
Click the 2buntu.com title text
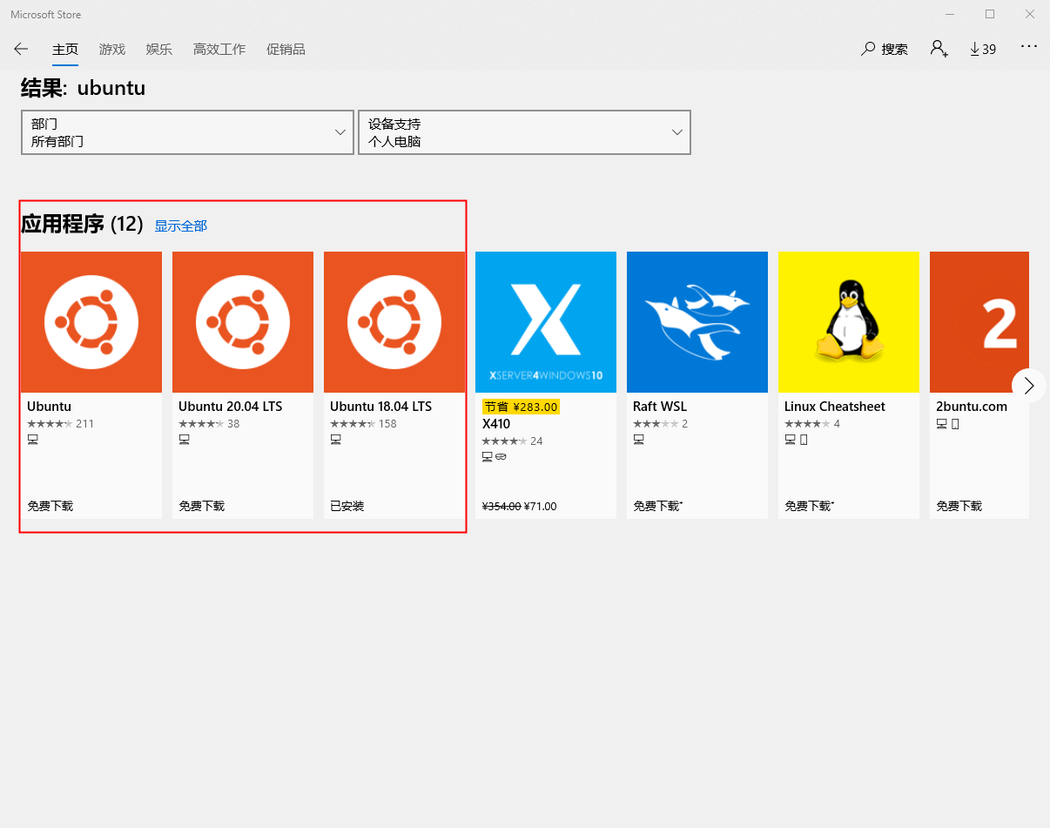[972, 407]
